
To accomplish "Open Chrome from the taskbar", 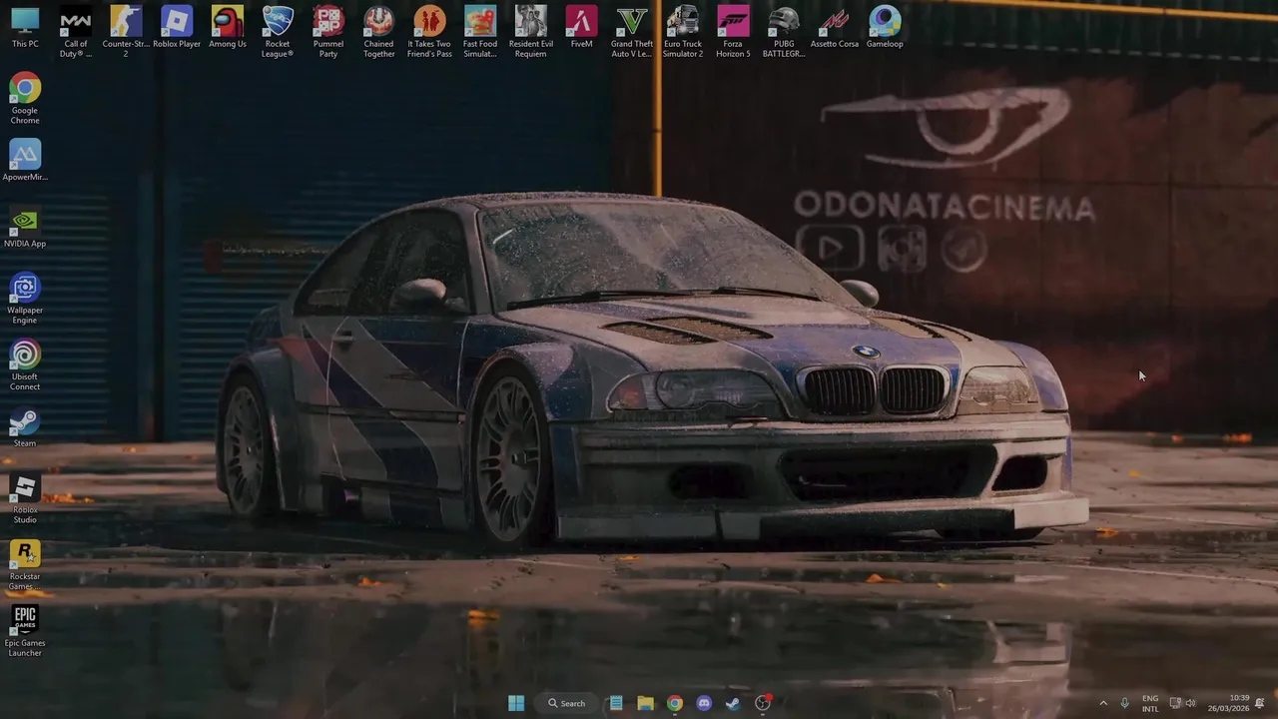I will [x=675, y=703].
